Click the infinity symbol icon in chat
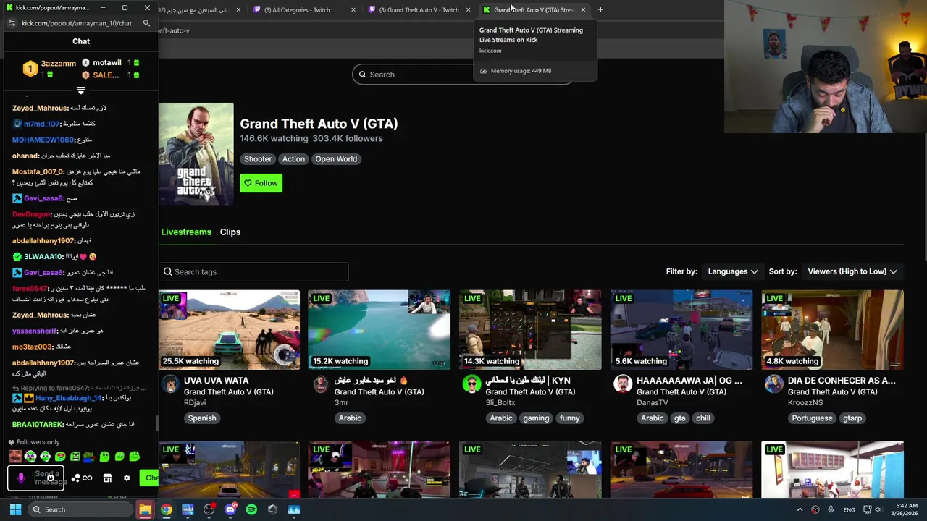 click(x=88, y=478)
